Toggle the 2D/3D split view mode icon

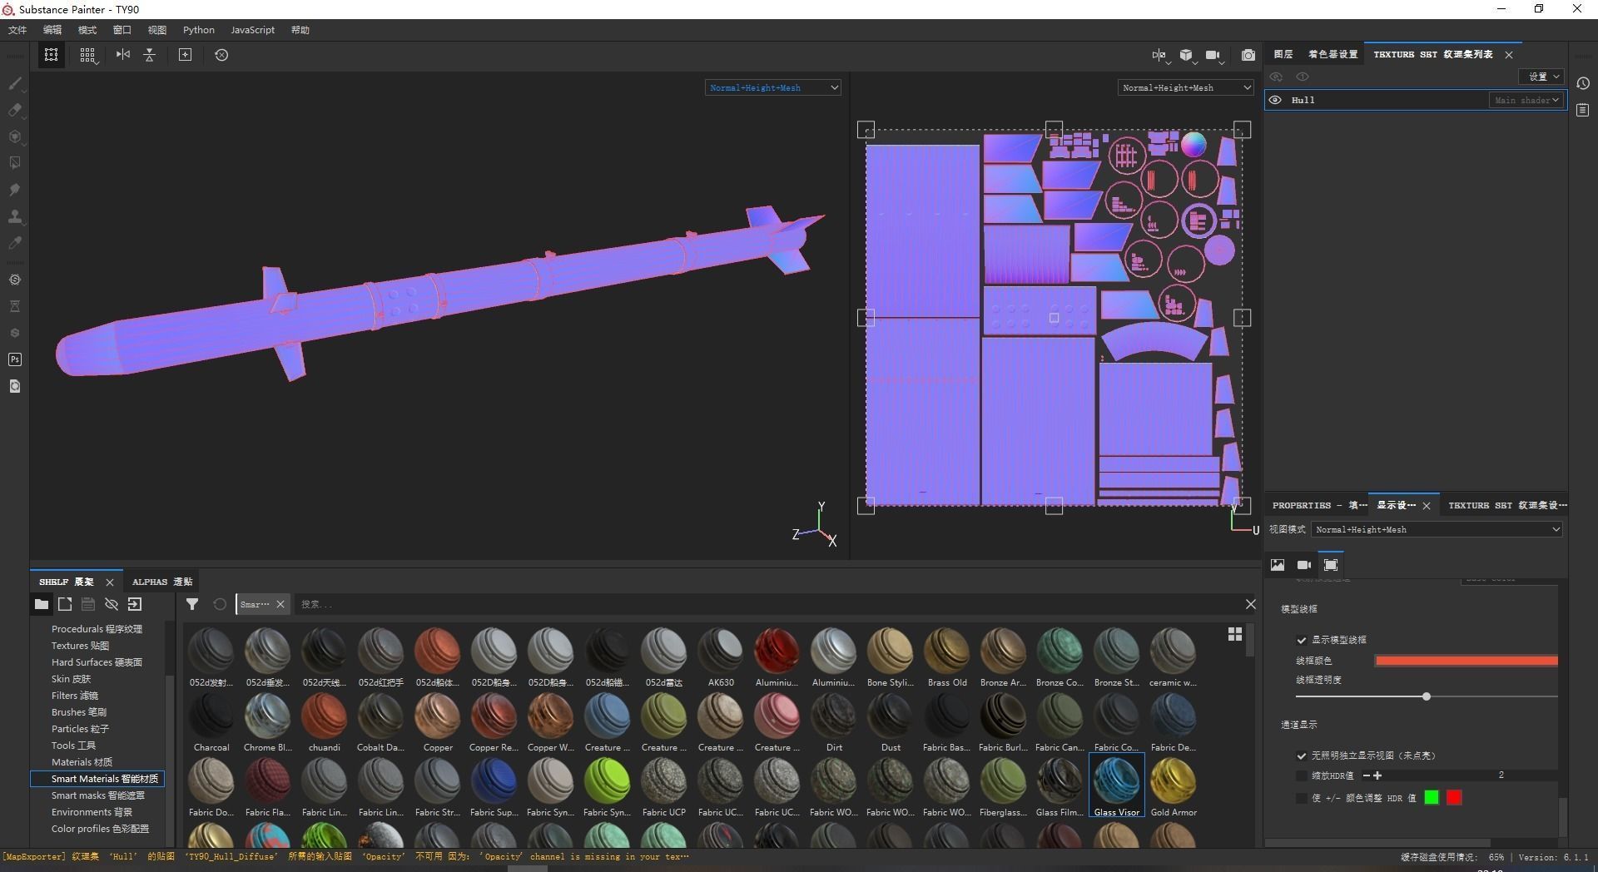1159,55
